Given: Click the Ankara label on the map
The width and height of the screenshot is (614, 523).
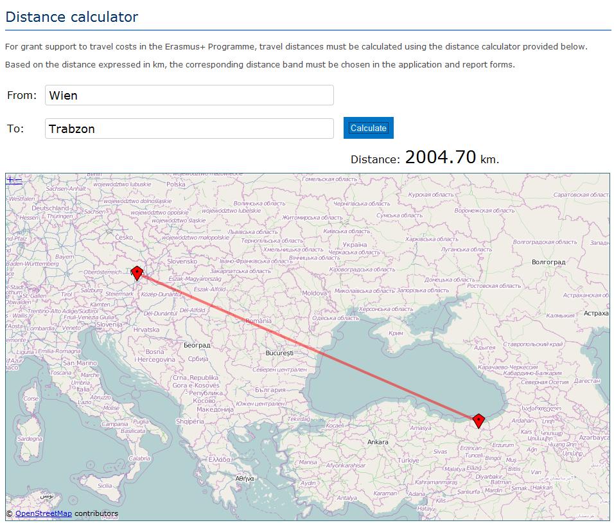Looking at the screenshot, I should tap(378, 442).
